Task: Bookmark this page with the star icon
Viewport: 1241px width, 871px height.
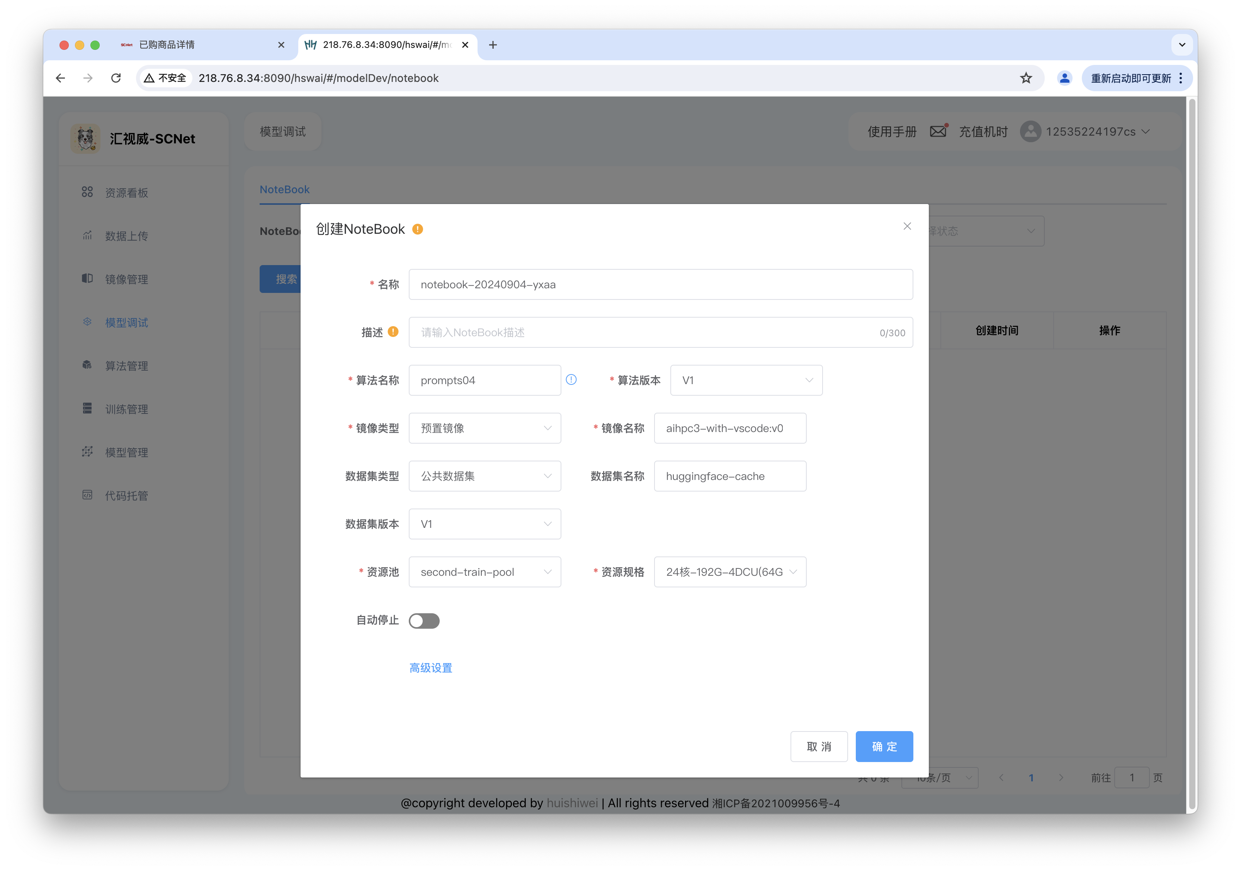Action: [x=1025, y=78]
